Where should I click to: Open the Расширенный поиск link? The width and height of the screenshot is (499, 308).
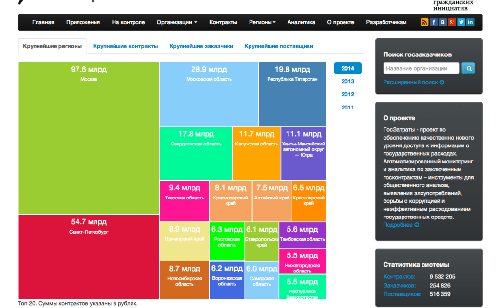[x=413, y=83]
